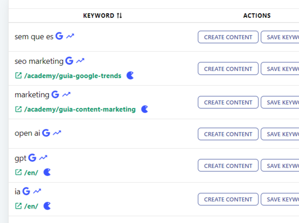The image size is (299, 223).
Task: Select the 'marketing' keyword text
Action: (32, 95)
